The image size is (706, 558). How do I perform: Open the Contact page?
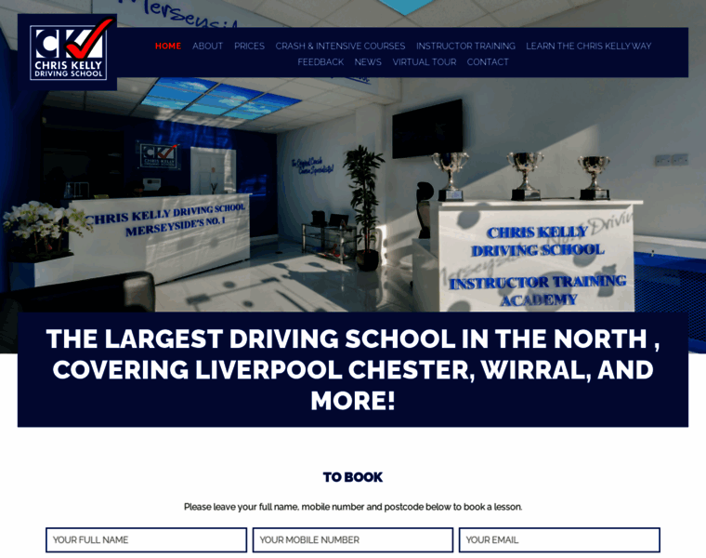pos(488,62)
